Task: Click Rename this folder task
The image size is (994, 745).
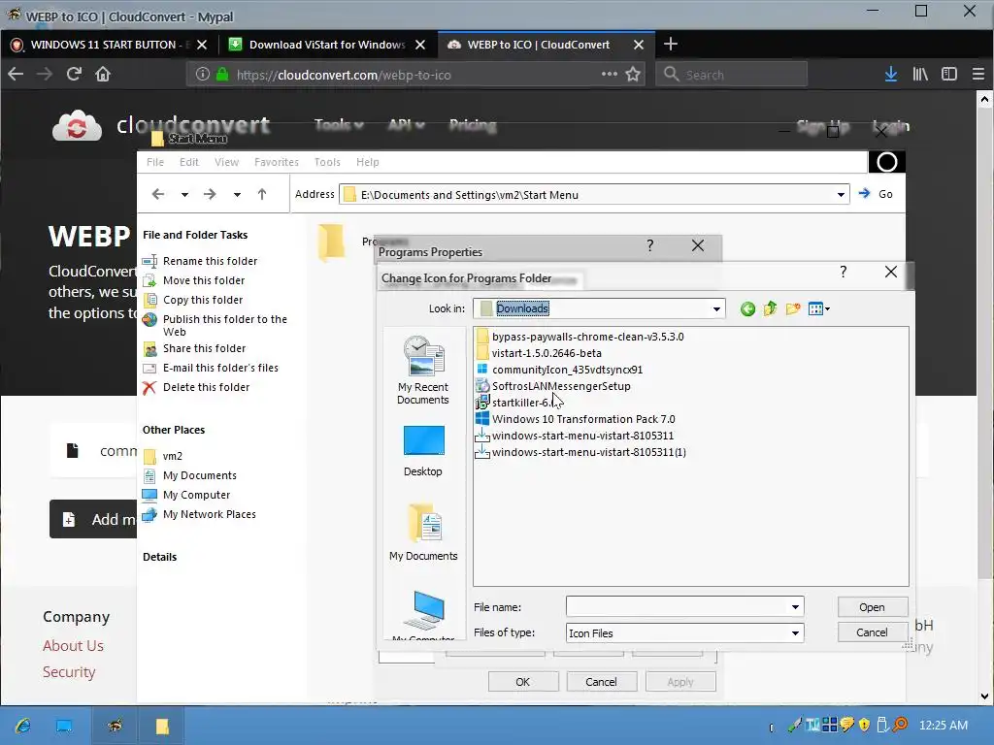Action: 210,261
